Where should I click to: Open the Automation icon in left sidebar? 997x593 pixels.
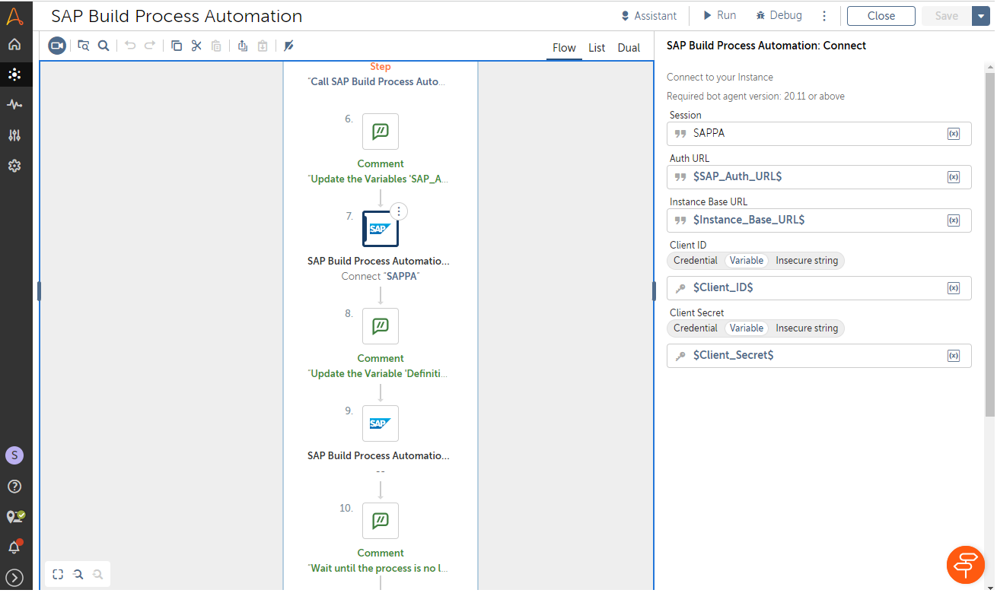click(14, 75)
